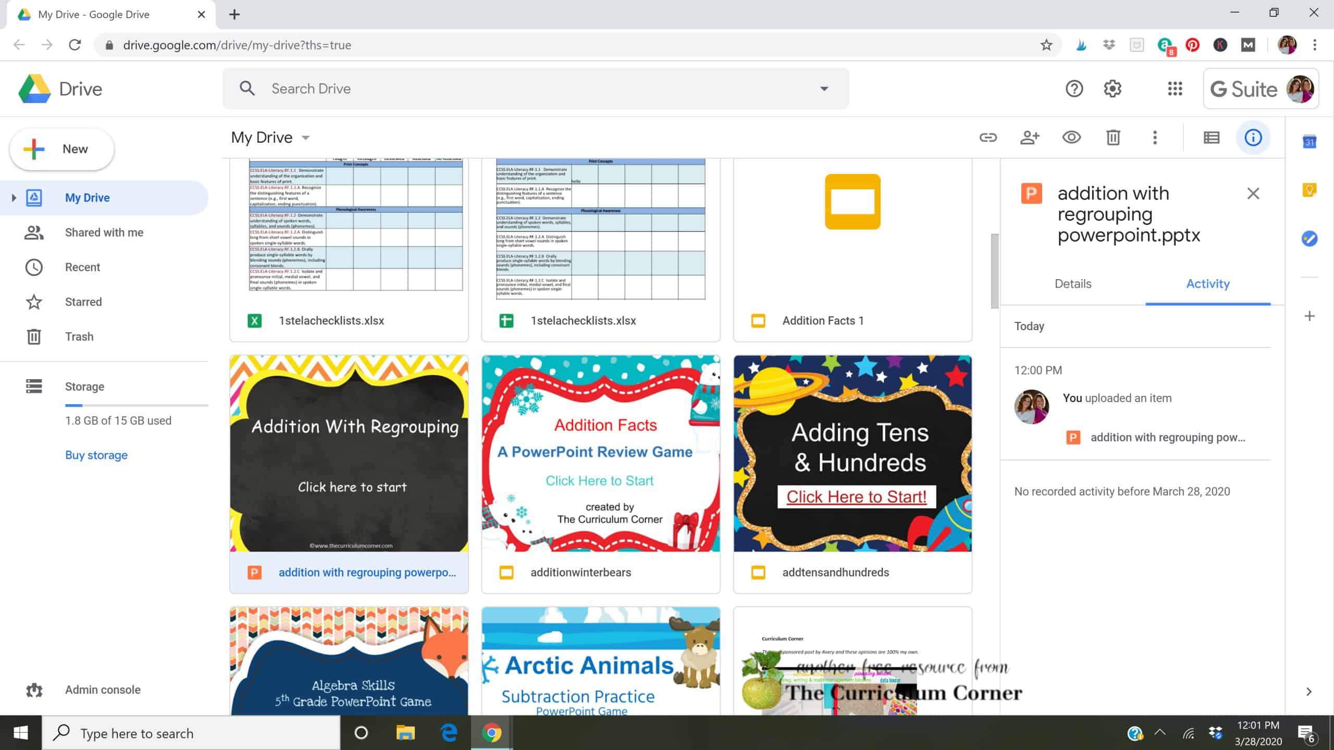Open Google Keep side panel icon

click(x=1309, y=190)
